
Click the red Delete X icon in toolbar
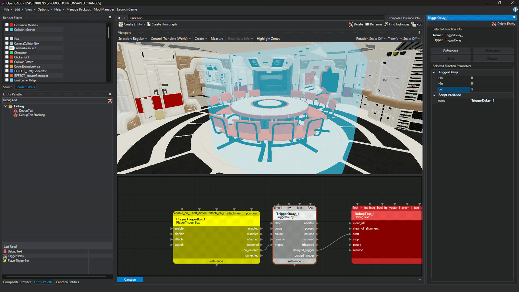point(351,24)
